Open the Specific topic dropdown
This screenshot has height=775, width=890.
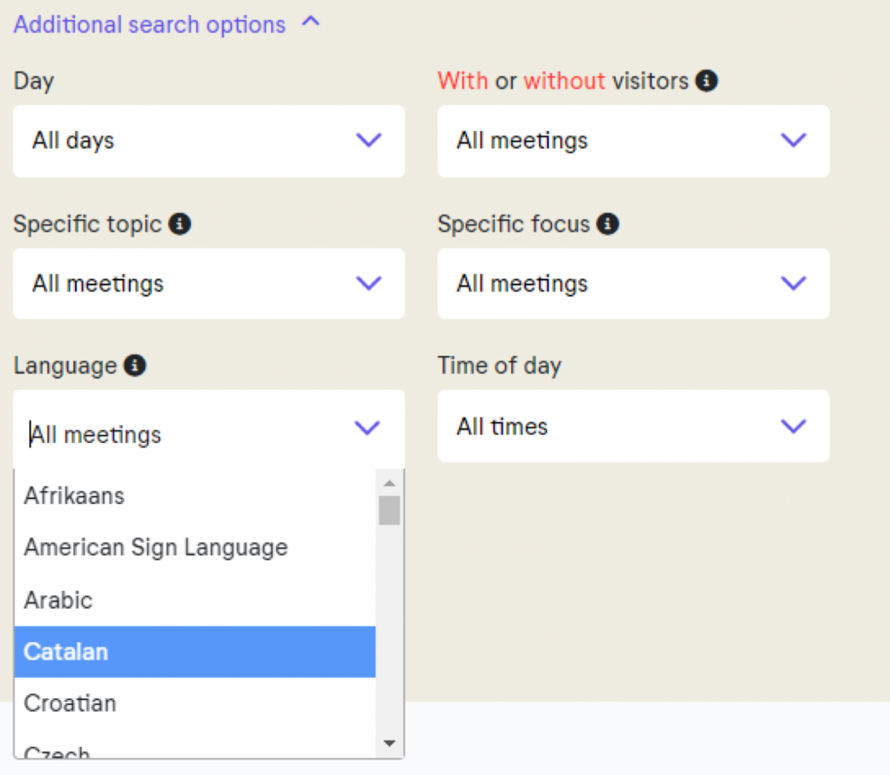pos(208,284)
